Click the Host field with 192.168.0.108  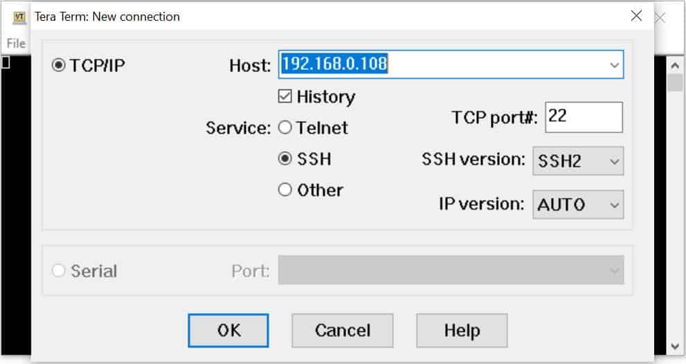[x=451, y=65]
